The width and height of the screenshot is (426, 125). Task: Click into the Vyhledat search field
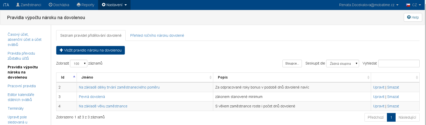[x=399, y=64]
